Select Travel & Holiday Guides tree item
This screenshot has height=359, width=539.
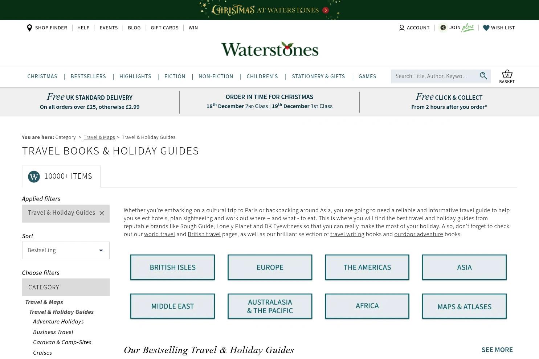point(61,312)
